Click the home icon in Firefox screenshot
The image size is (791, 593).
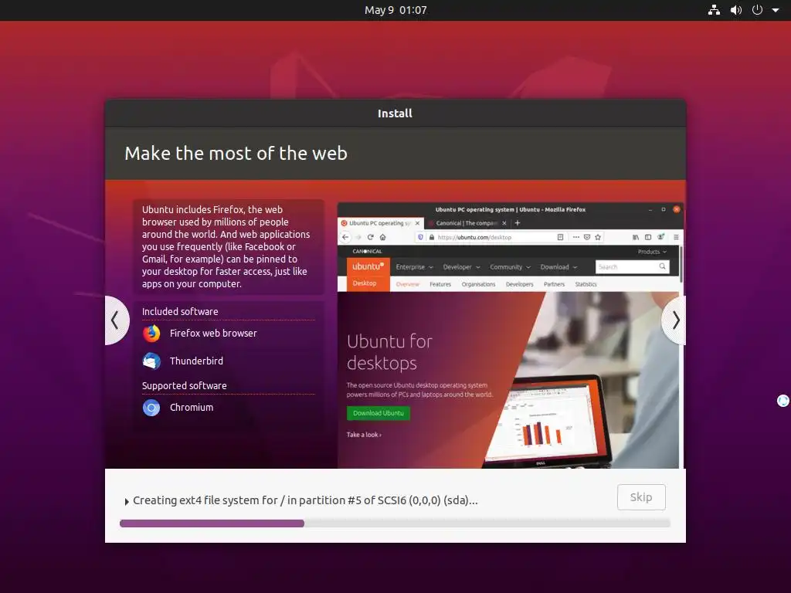point(383,237)
